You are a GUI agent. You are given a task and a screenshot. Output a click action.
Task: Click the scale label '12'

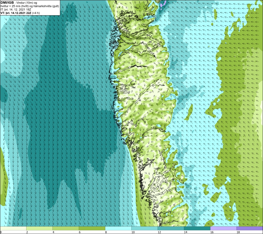pyautogui.click(x=159, y=232)
